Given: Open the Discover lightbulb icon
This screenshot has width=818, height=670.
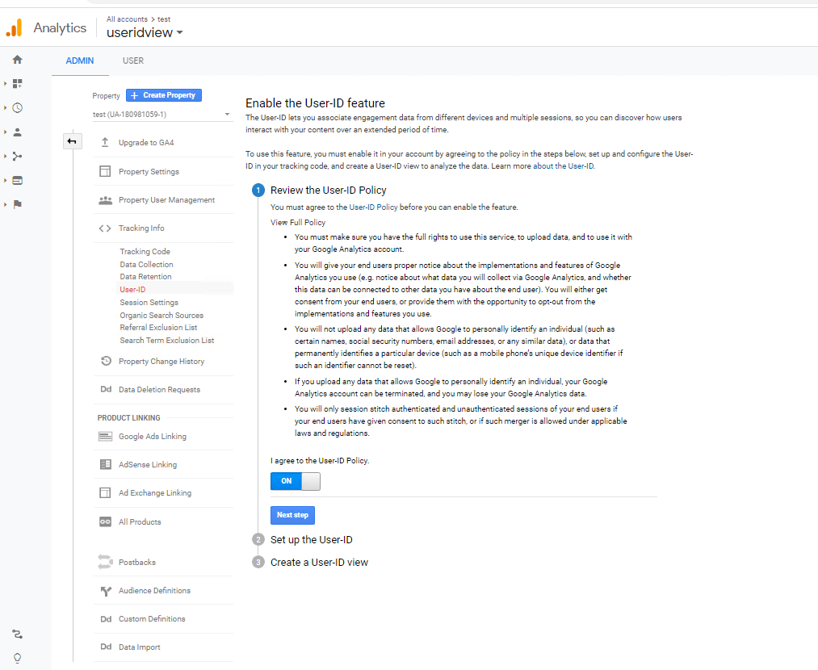Looking at the screenshot, I should [x=17, y=658].
